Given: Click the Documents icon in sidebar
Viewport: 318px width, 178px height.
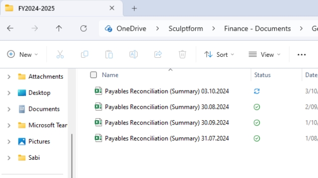Looking at the screenshot, I should pyautogui.click(x=22, y=109).
